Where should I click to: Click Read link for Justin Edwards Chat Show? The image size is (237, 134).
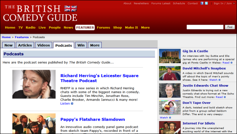[x=219, y=97]
